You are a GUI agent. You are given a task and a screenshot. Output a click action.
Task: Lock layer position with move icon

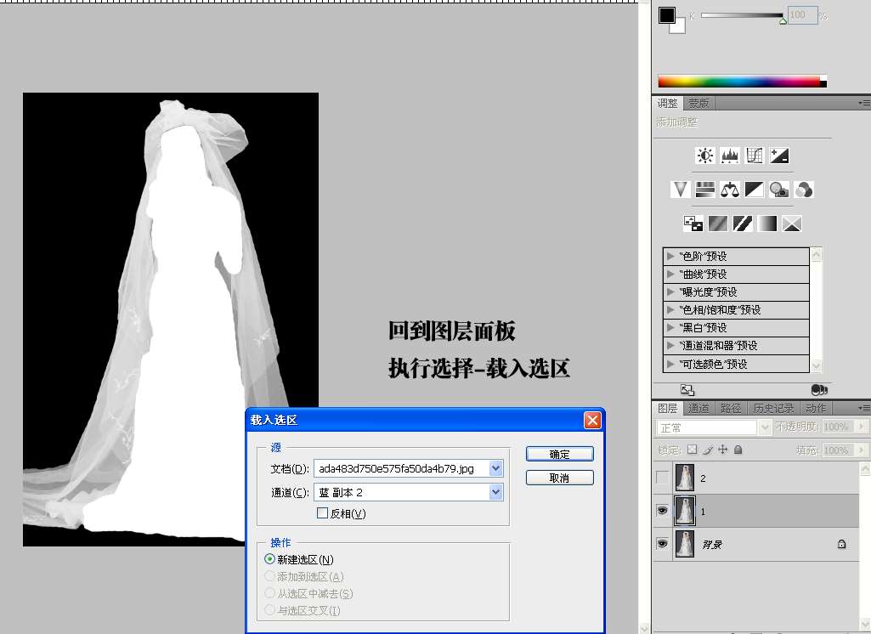click(x=722, y=450)
